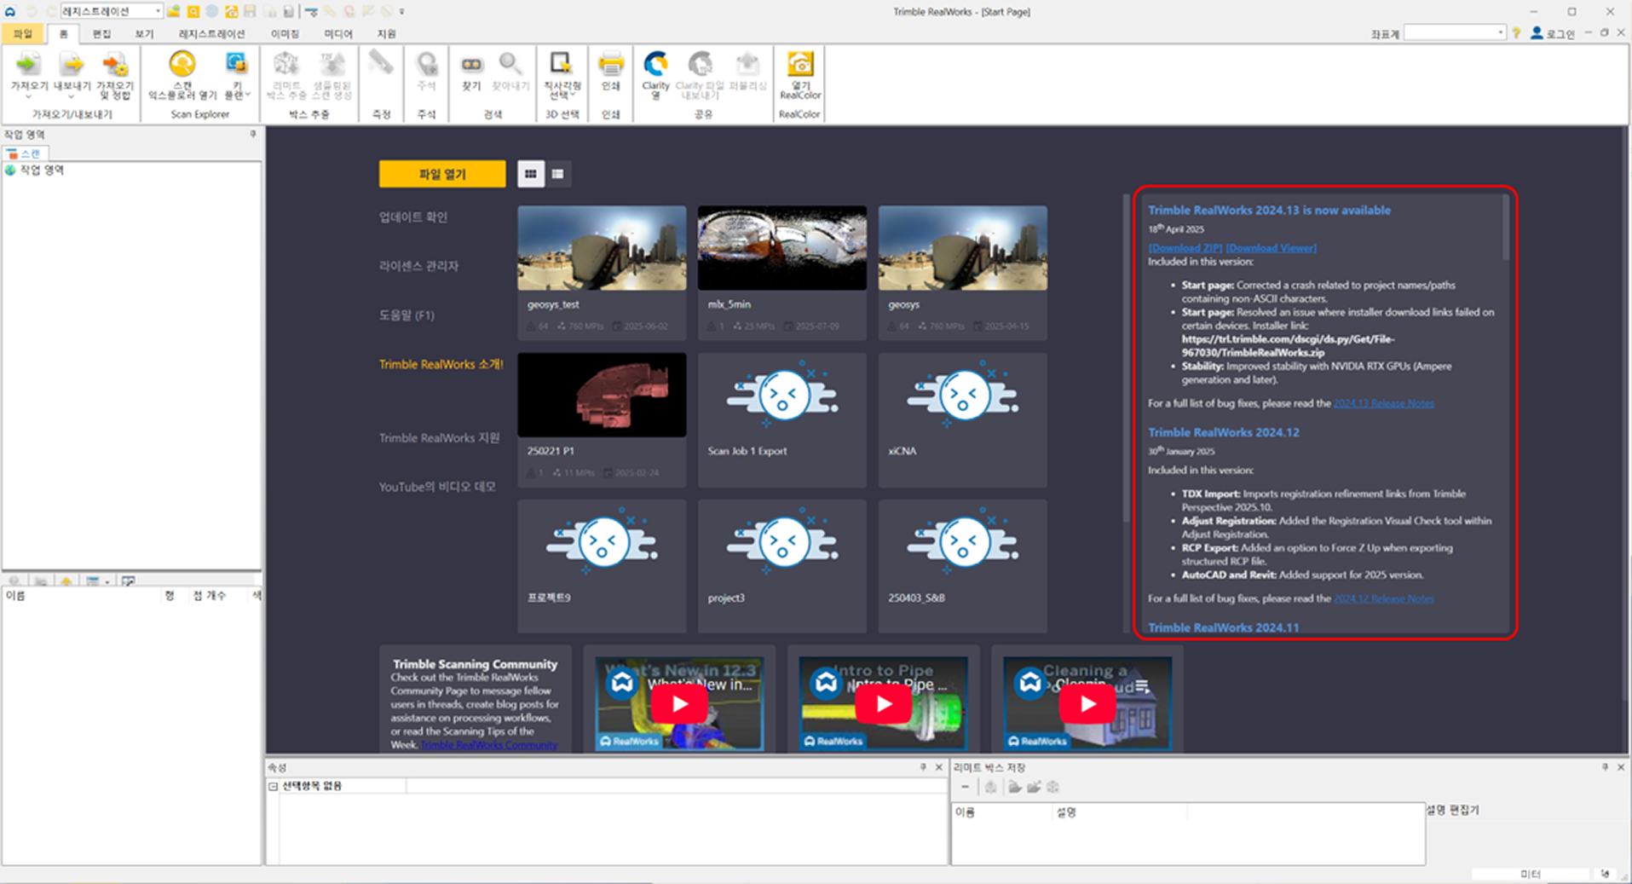
Task: Click the 가져오기 import icon
Action: tap(29, 65)
